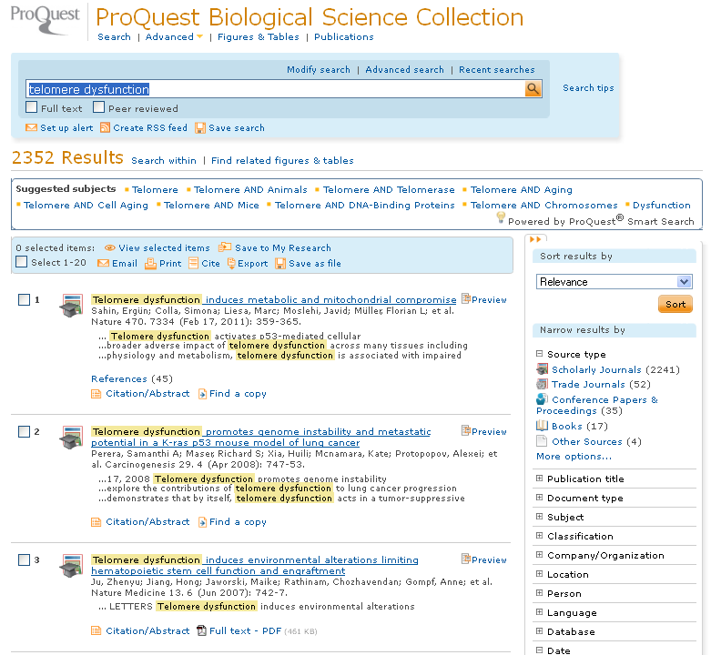Image resolution: width=711 pixels, height=655 pixels.
Task: Click More options under Source type
Action: tap(574, 456)
